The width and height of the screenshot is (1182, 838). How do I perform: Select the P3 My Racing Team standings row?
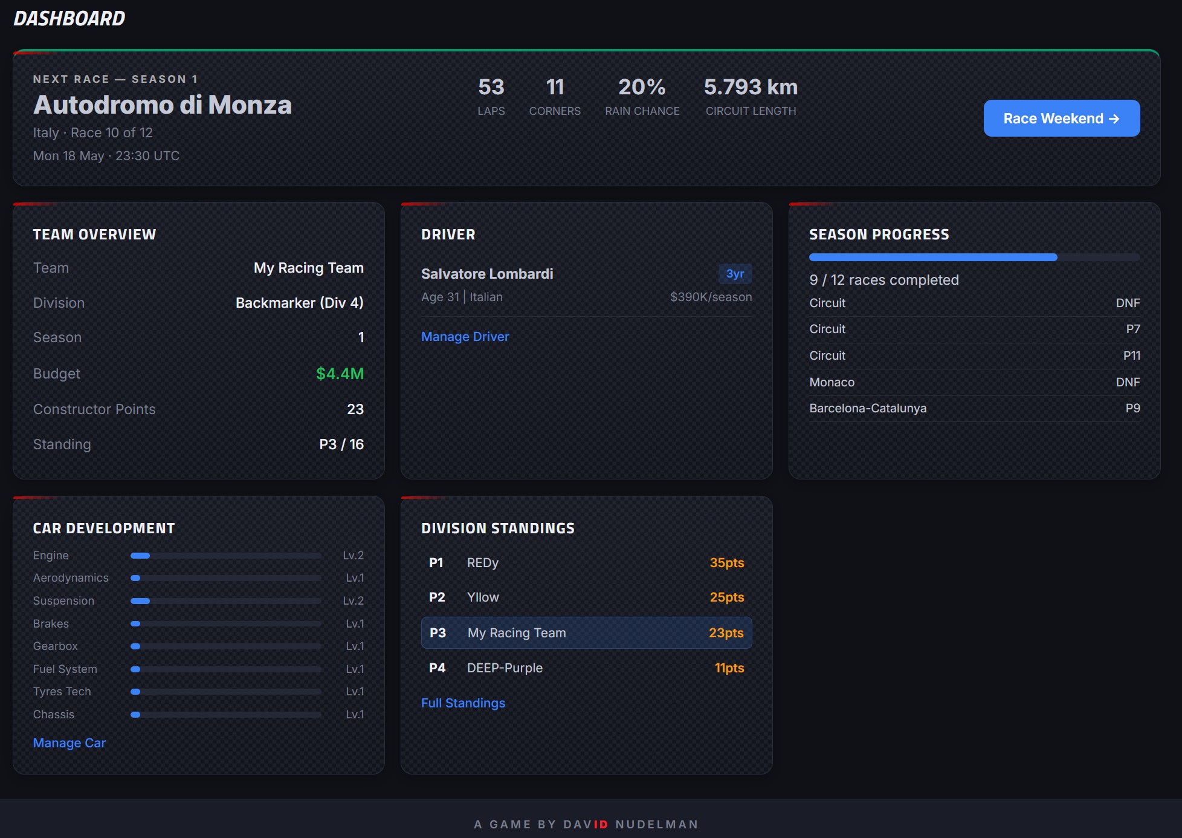click(586, 633)
